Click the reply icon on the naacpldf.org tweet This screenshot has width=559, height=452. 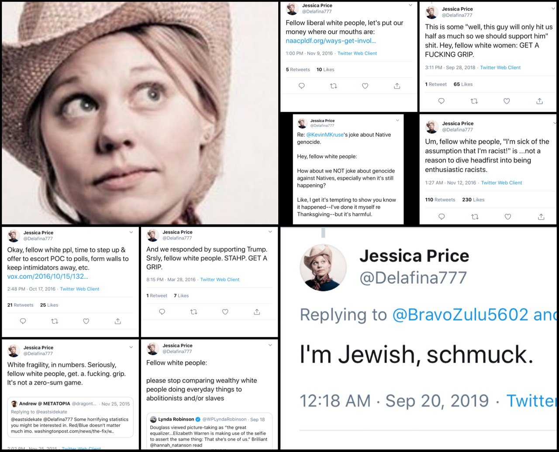[301, 86]
